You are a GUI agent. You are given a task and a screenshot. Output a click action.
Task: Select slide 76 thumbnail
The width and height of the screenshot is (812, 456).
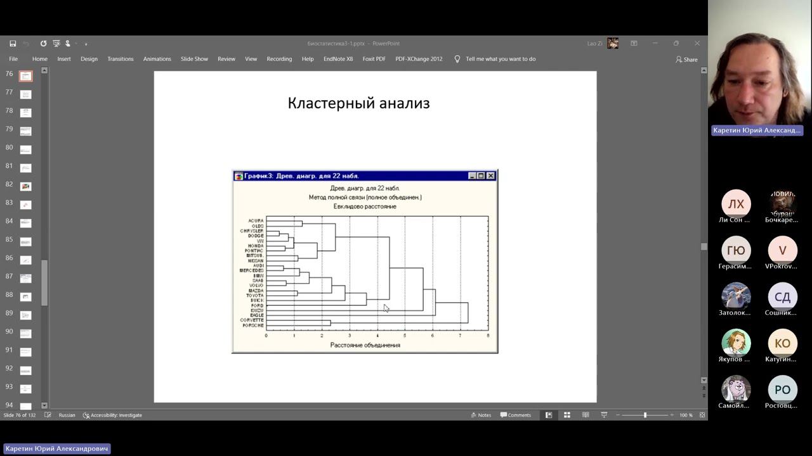pyautogui.click(x=25, y=76)
